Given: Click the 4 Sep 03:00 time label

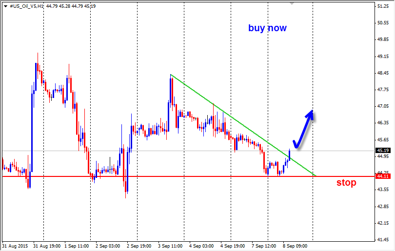Looking at the screenshot, I should [201, 246].
